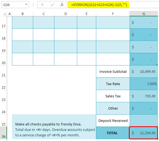The image size is (159, 141).
Task: Click the 'Sales Tax' label cell
Action: tap(113, 96)
